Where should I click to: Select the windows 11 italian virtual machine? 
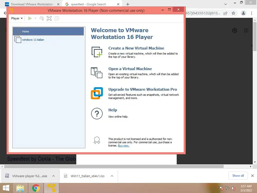(x=48, y=39)
